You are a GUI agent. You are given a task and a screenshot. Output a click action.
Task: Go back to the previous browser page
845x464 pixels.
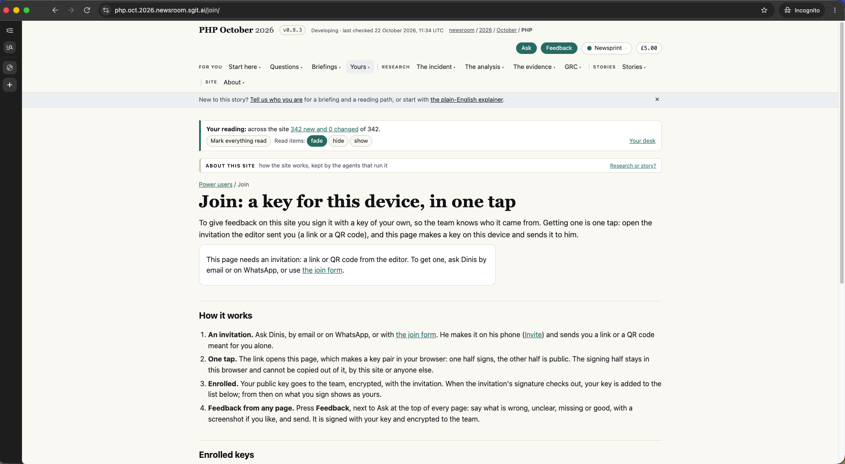click(55, 10)
